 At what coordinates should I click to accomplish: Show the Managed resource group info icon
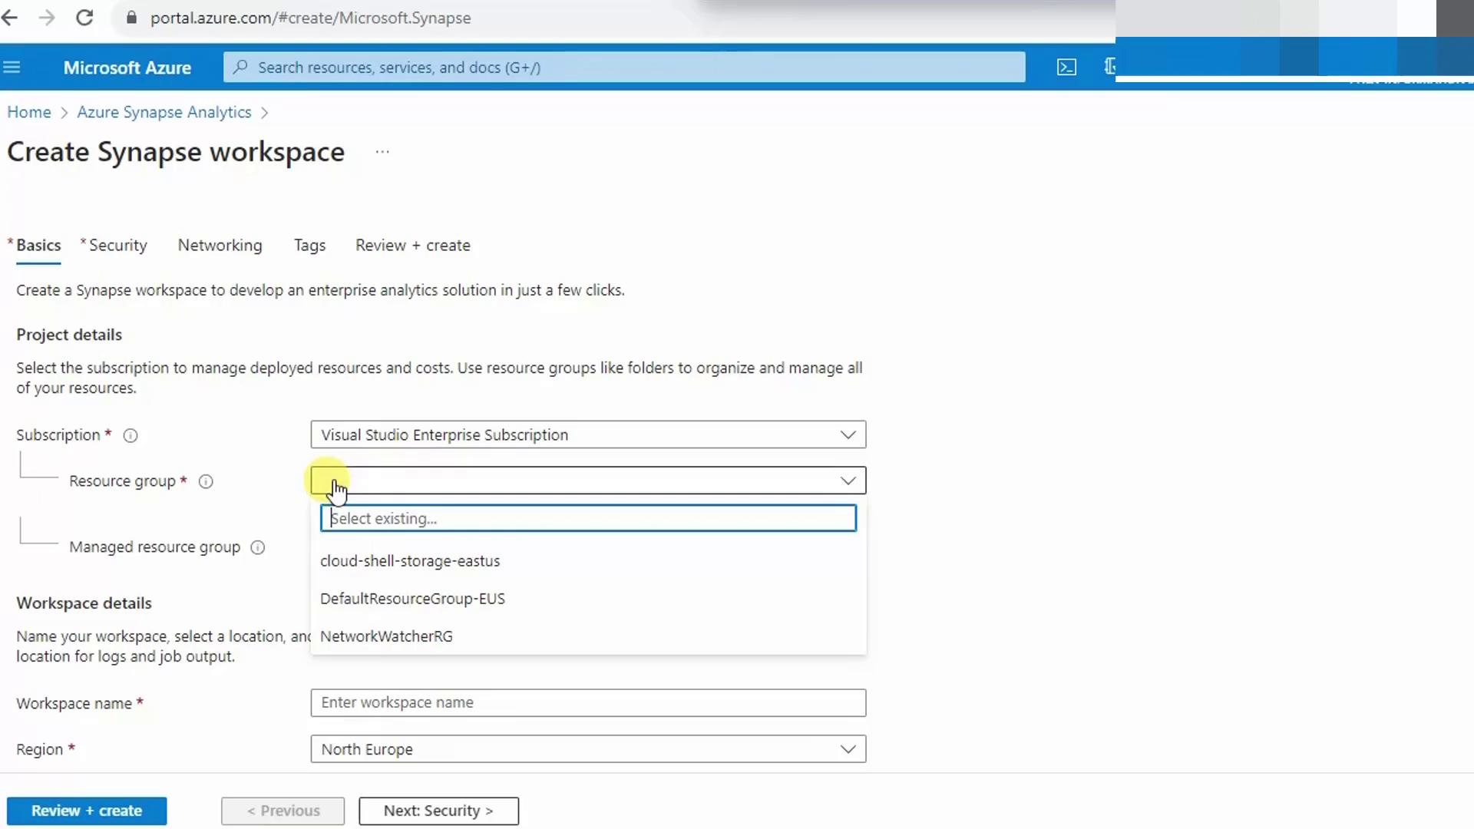click(x=258, y=547)
